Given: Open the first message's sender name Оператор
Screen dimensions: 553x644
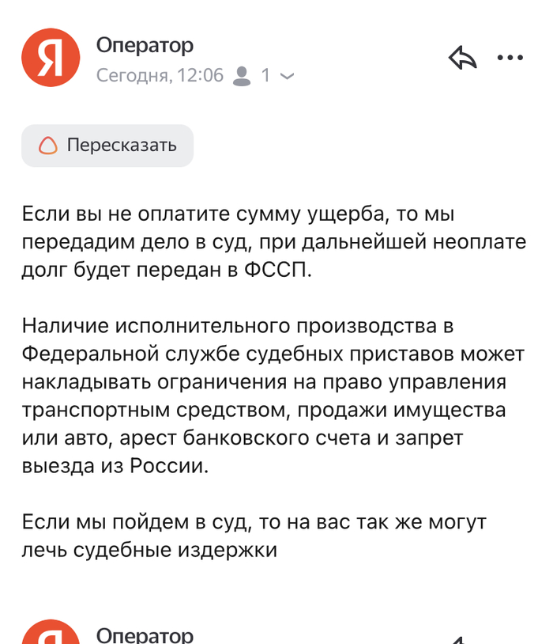Looking at the screenshot, I should point(145,46).
